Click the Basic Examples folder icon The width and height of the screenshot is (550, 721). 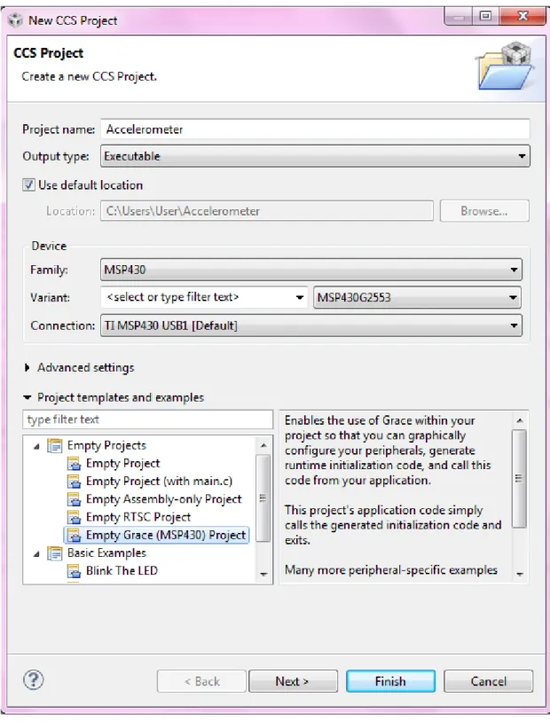tap(55, 553)
